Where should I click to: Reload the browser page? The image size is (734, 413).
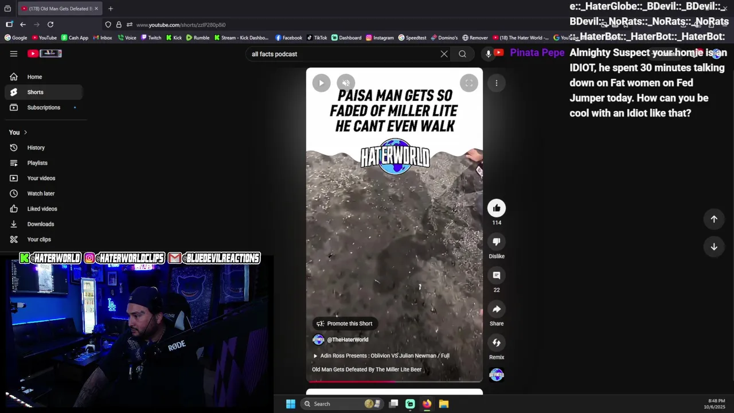(50, 25)
